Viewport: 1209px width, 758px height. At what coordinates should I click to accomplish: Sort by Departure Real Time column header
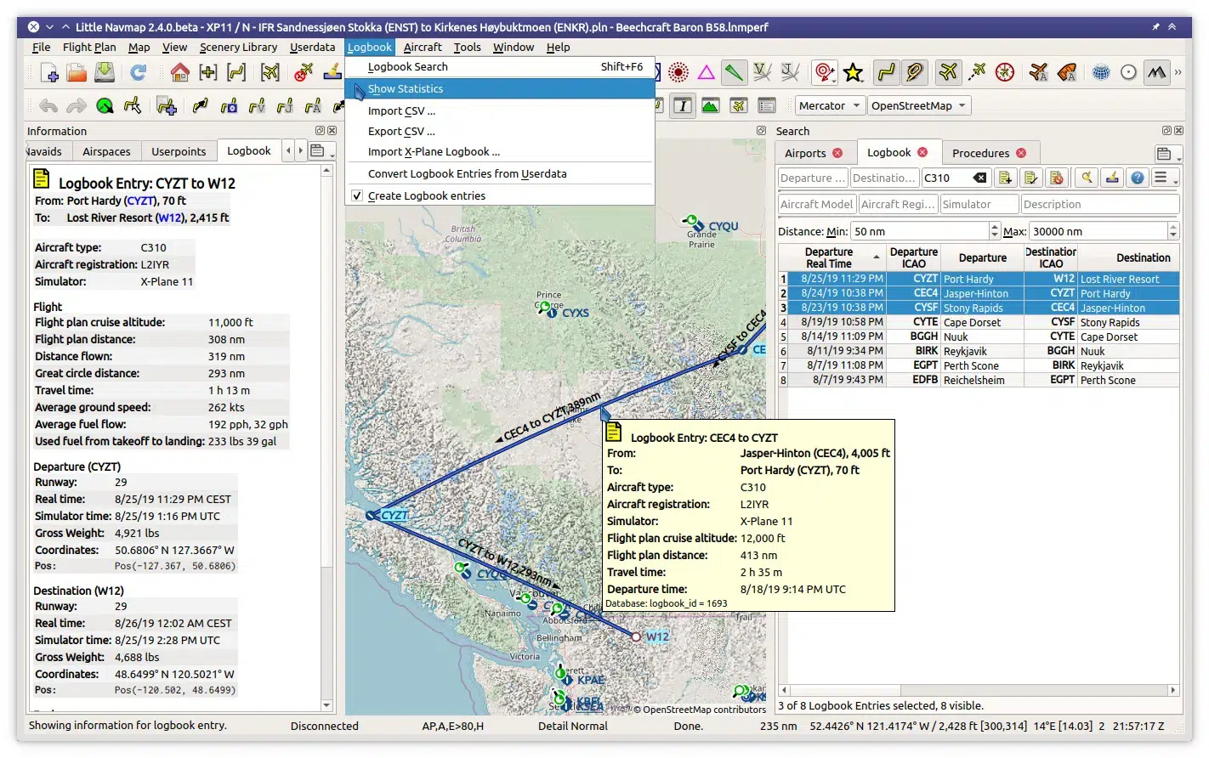point(829,257)
